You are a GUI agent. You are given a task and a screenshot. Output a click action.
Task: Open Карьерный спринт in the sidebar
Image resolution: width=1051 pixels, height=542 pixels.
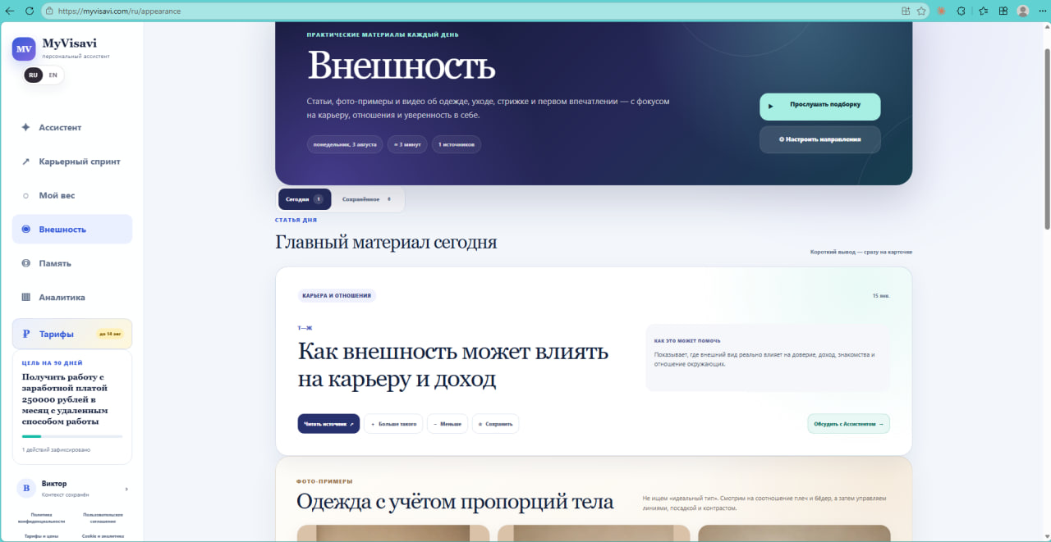point(72,162)
